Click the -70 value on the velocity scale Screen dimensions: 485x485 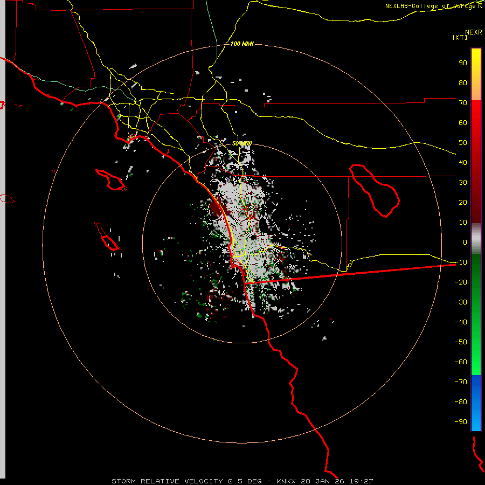pos(461,382)
